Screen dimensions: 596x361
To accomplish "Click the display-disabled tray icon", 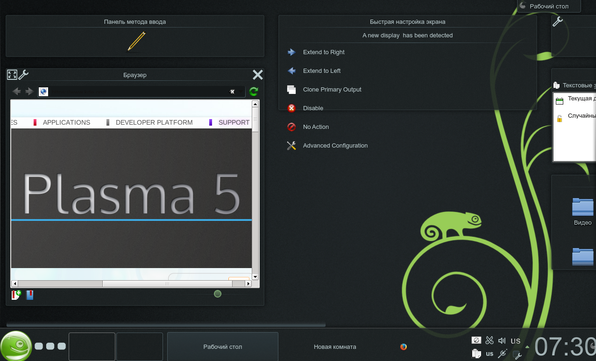I will pyautogui.click(x=476, y=340).
